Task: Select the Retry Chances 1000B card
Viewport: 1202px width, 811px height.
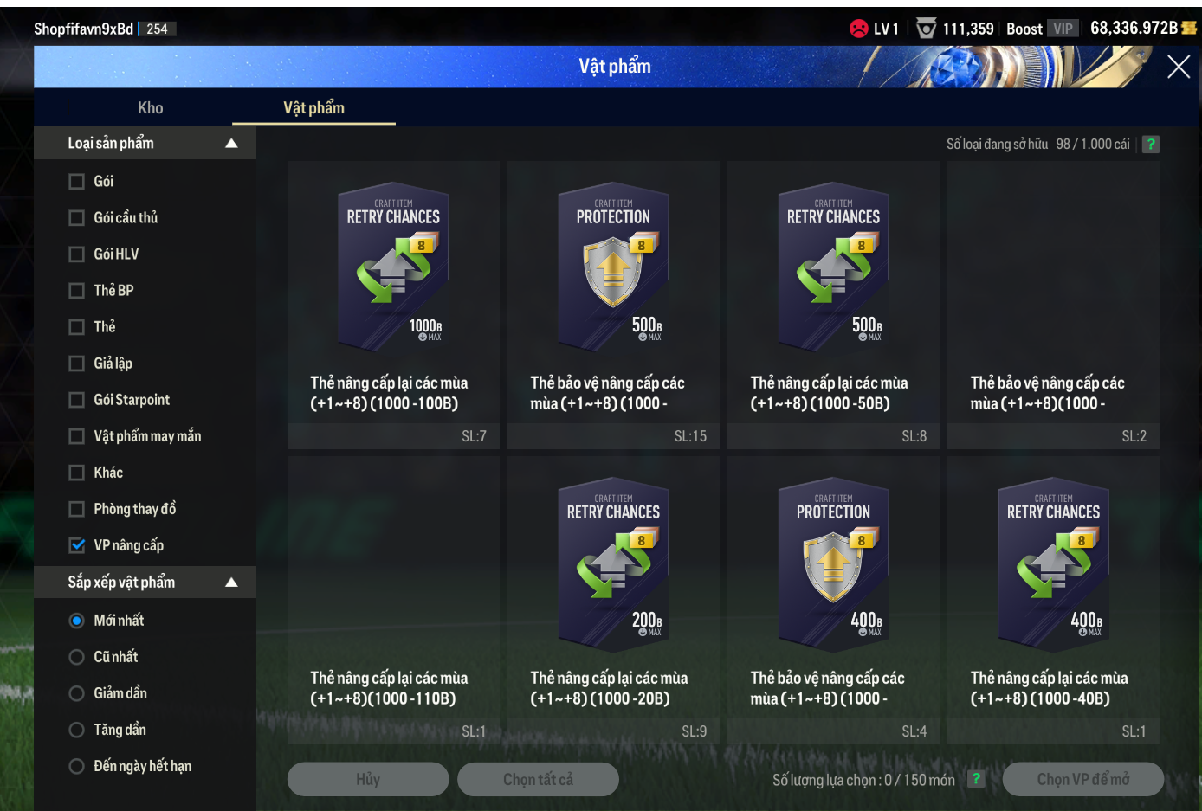Action: click(x=393, y=305)
